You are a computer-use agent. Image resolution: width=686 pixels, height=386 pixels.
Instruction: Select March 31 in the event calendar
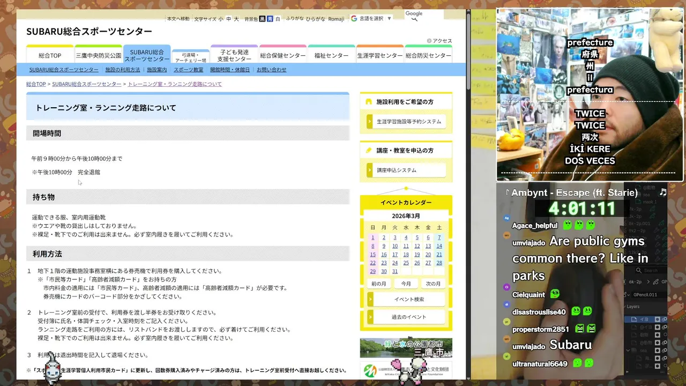[x=395, y=271]
